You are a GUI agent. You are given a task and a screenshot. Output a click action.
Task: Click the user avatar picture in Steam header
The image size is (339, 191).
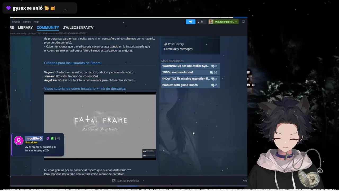(x=211, y=22)
